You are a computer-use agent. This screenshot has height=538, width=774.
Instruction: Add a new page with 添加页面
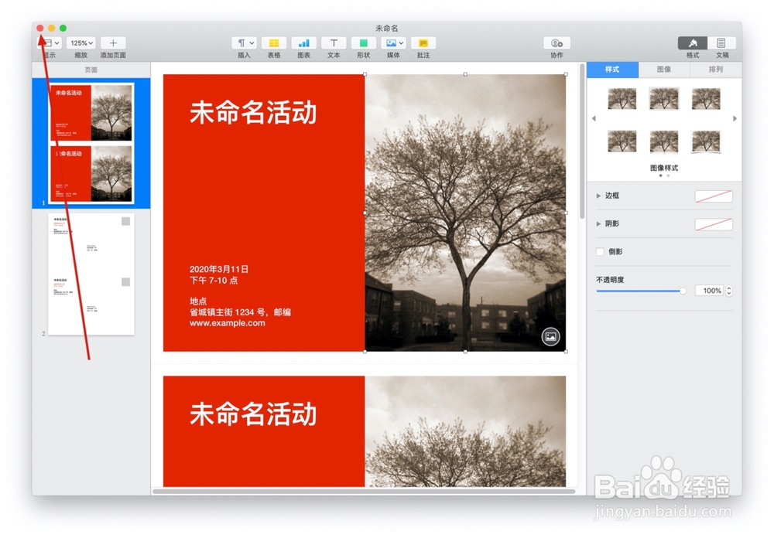point(113,43)
